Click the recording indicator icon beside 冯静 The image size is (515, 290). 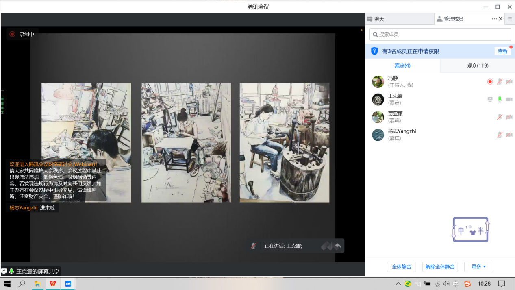490,82
